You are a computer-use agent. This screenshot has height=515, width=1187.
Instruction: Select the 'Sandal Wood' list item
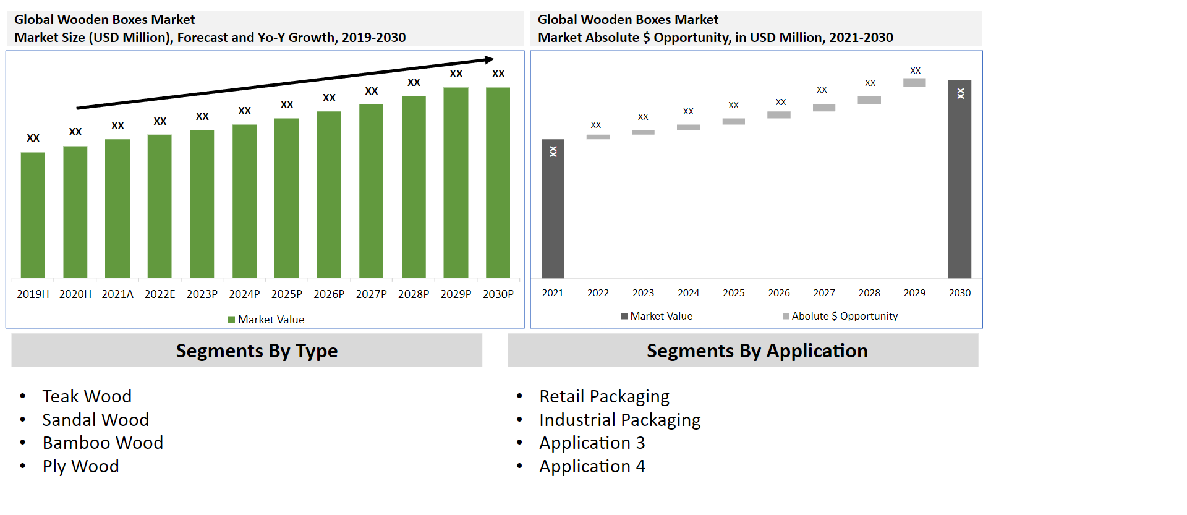(x=95, y=420)
